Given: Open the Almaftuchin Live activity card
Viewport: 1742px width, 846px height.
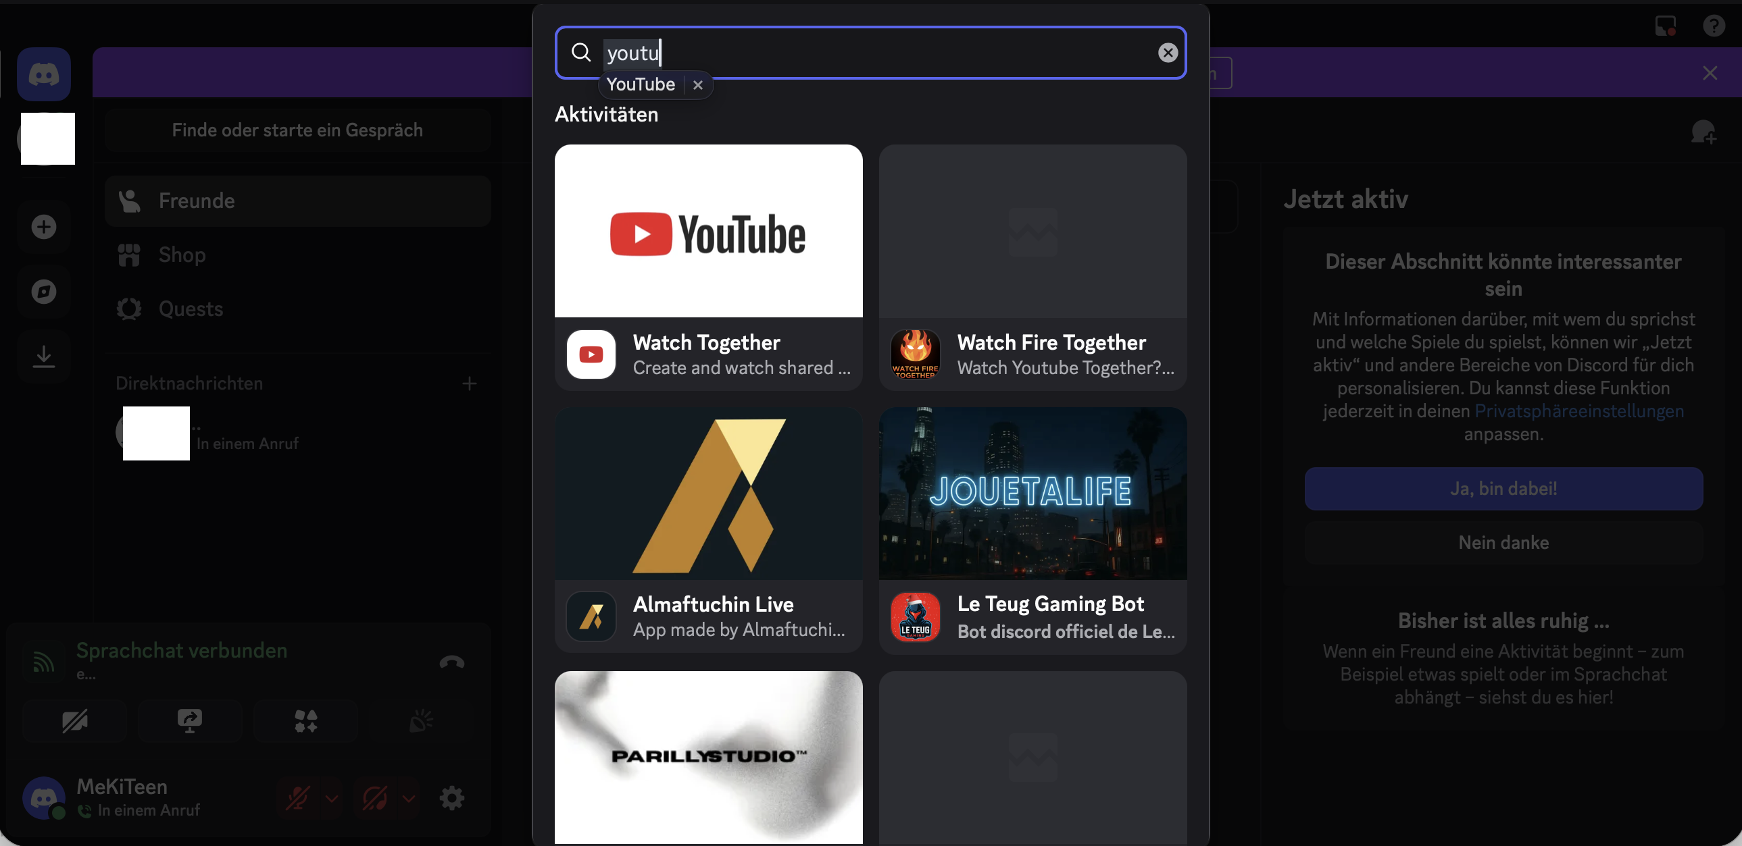Looking at the screenshot, I should (x=708, y=529).
